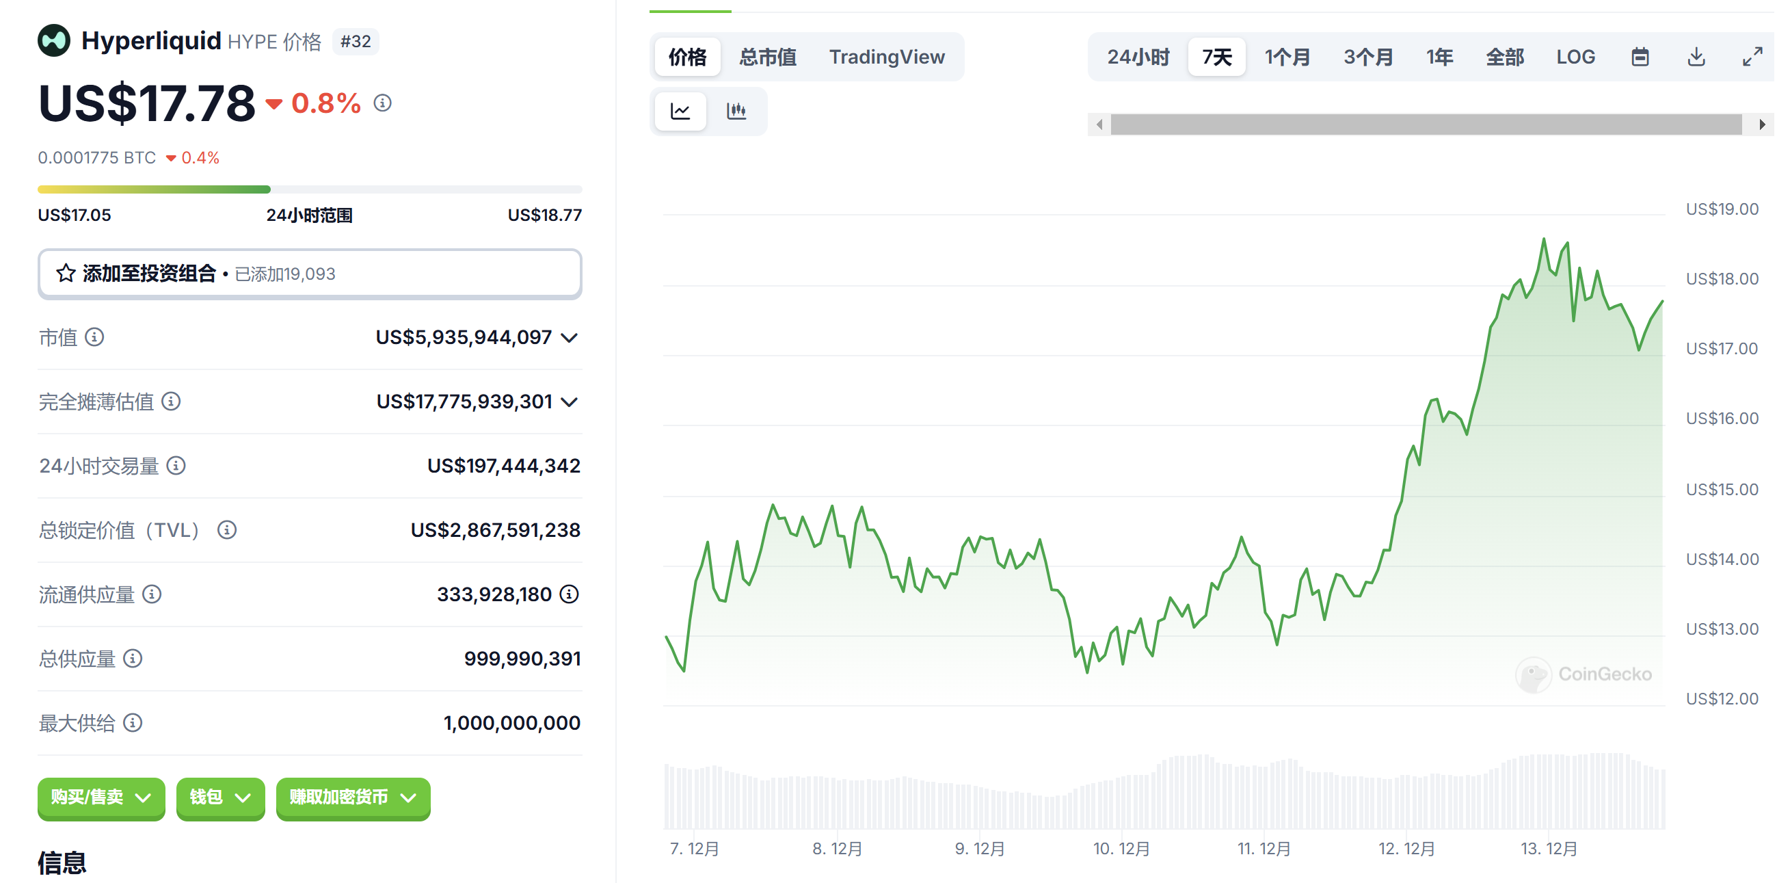Select the line chart icon
This screenshot has height=883, width=1777.
click(680, 111)
